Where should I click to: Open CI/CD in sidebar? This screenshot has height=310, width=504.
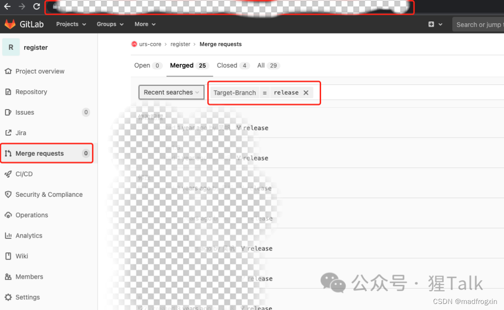[x=24, y=174]
